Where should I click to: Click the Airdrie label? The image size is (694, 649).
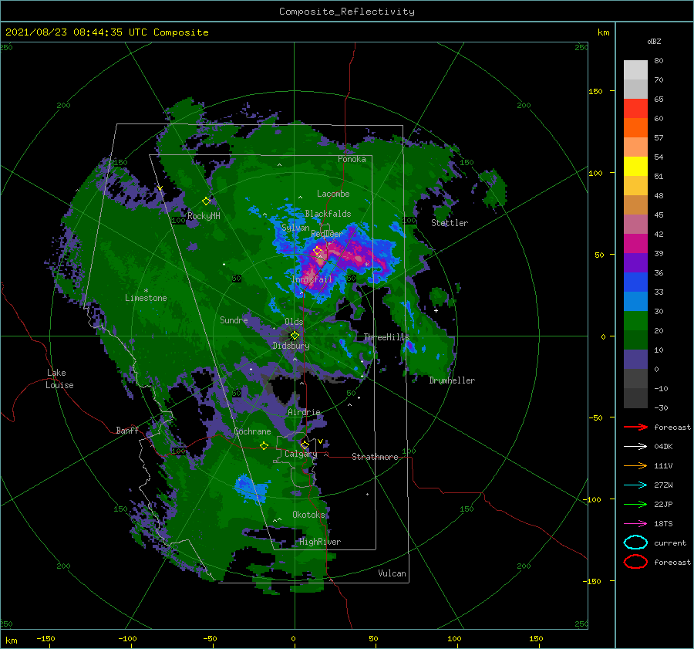coord(304,412)
